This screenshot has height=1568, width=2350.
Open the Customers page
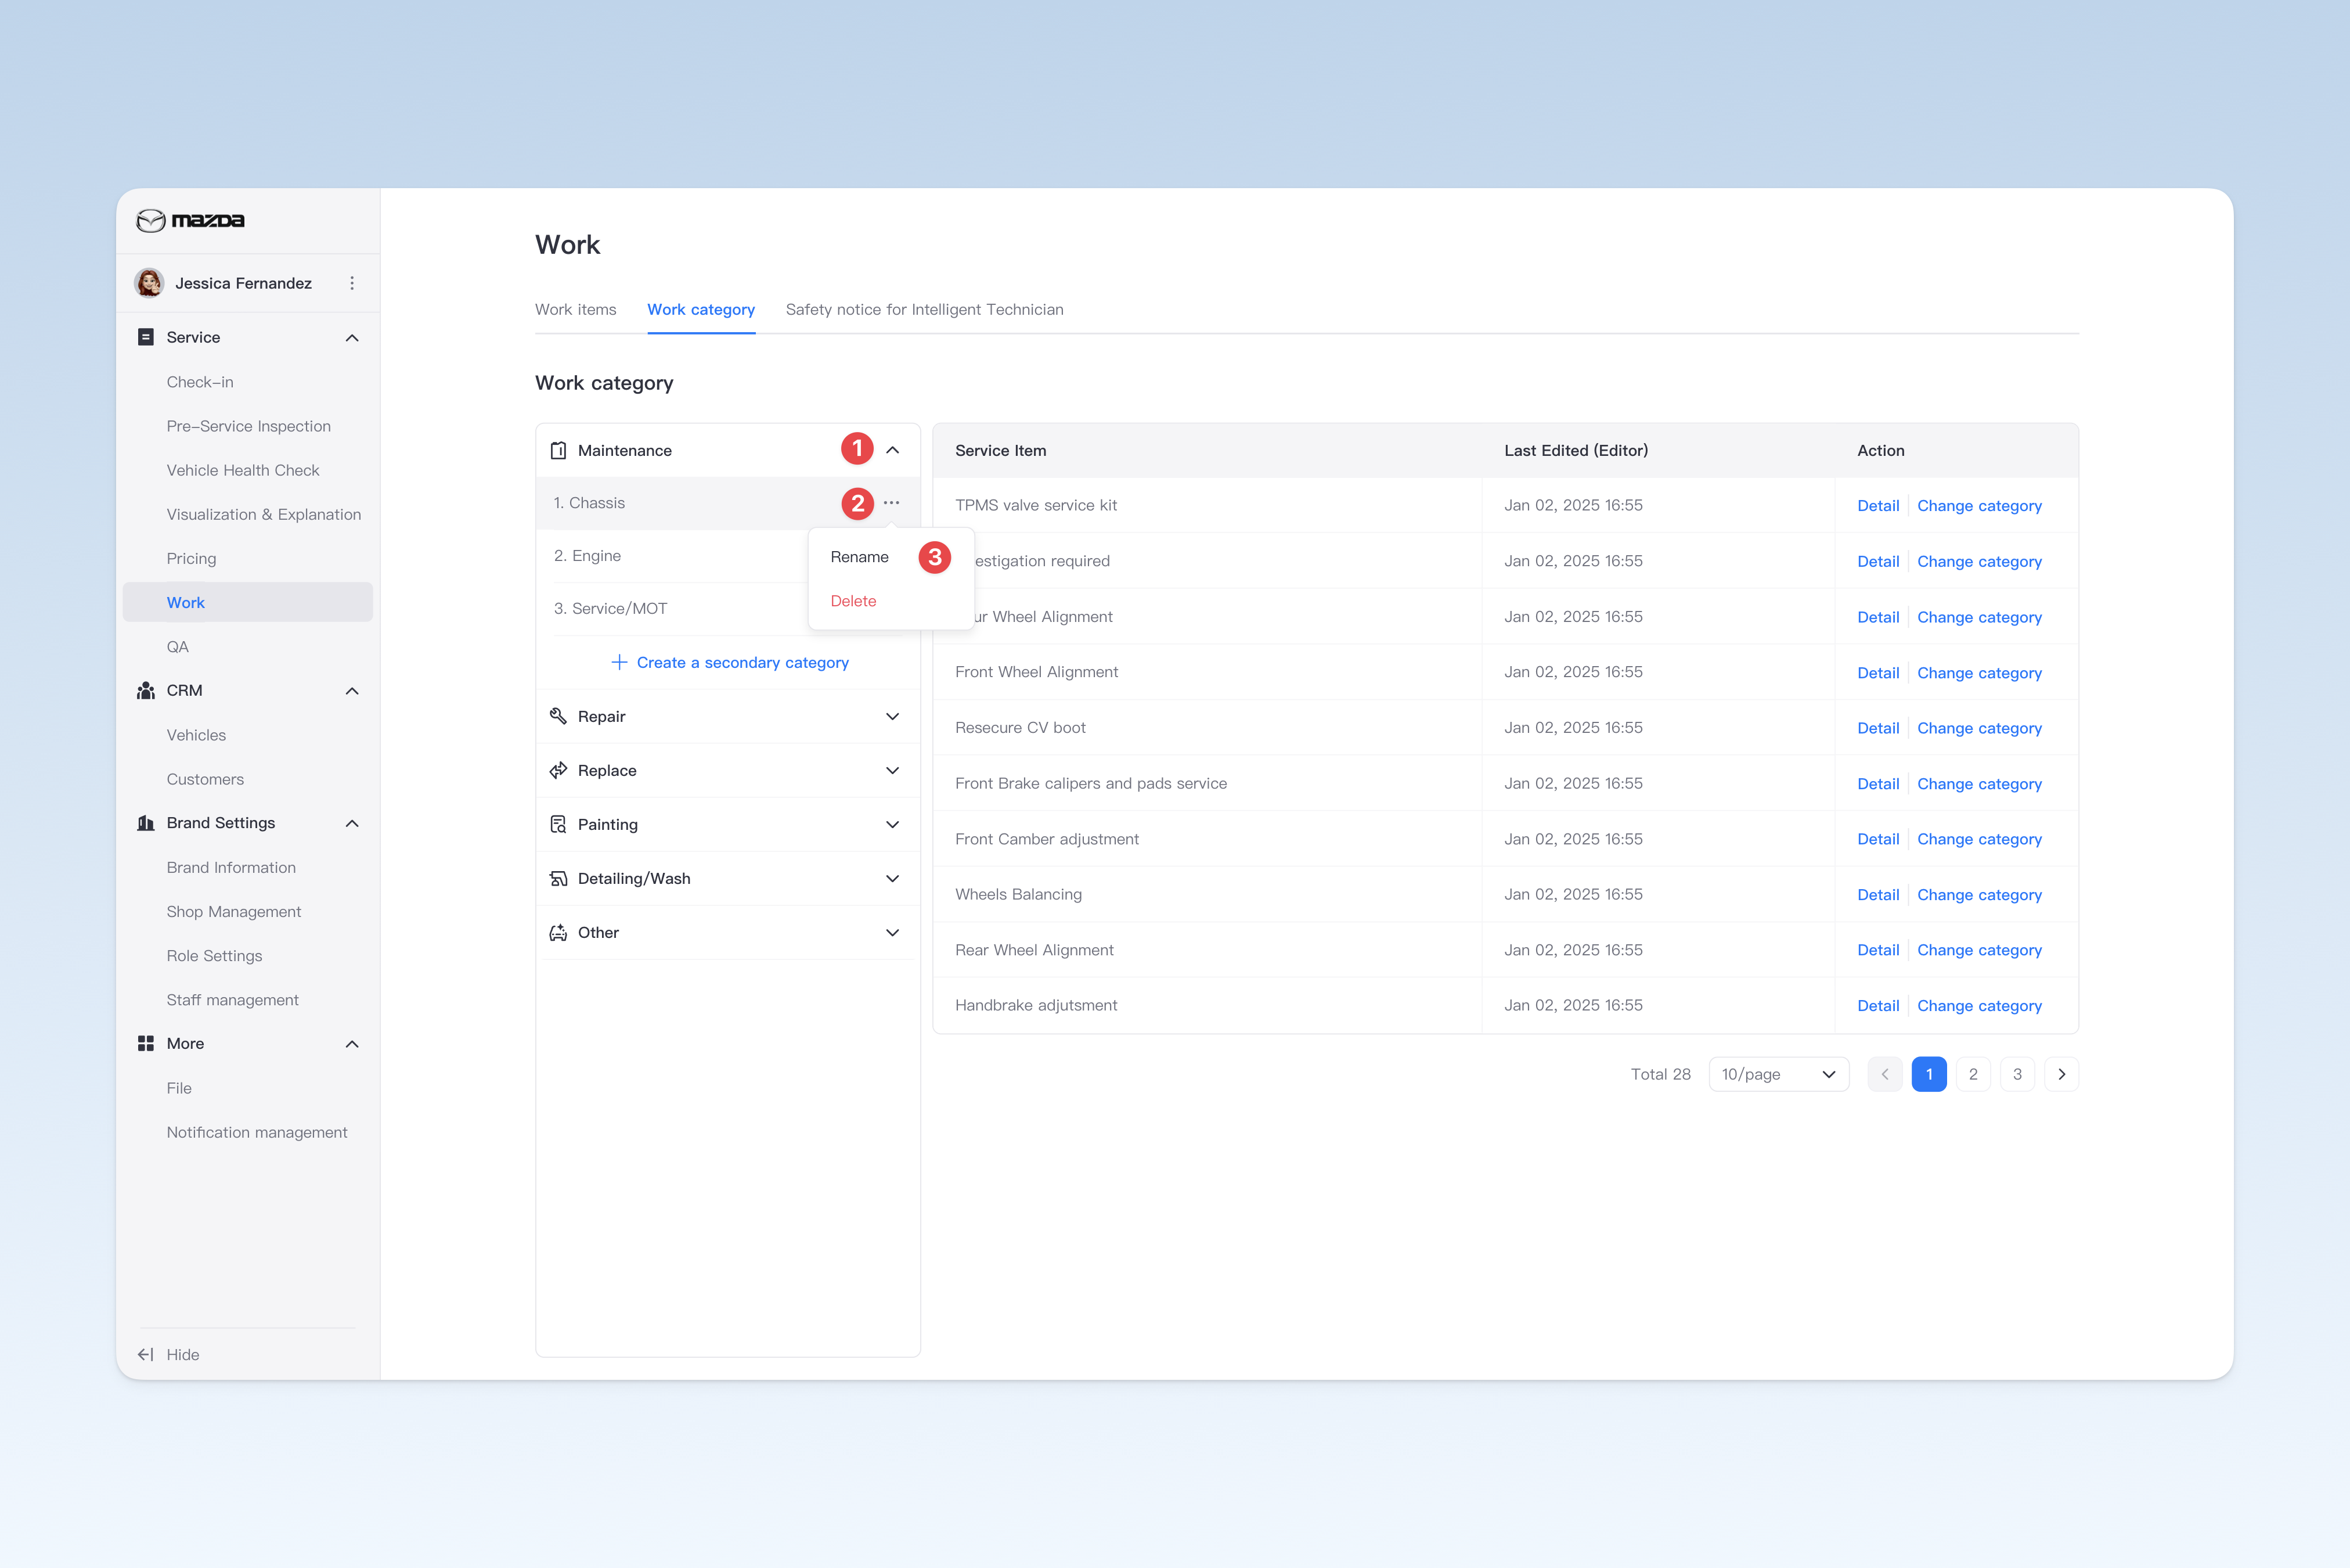point(205,779)
